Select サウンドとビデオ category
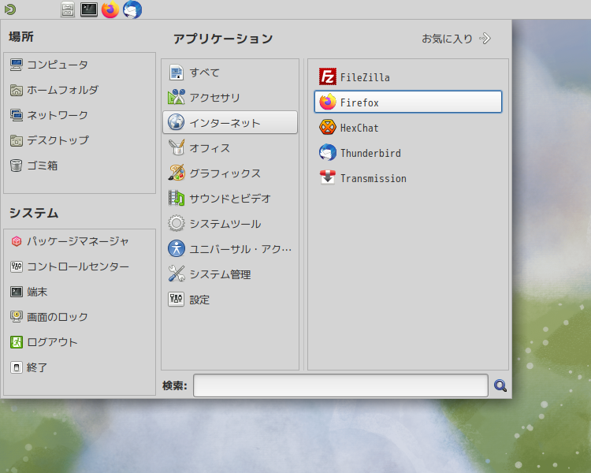Image resolution: width=591 pixels, height=473 pixels. coord(230,199)
